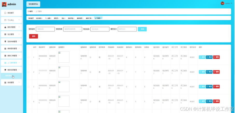The width and height of the screenshot is (235, 113).
Task: Switch to the 个人信息 tab
Action: coord(48,18)
